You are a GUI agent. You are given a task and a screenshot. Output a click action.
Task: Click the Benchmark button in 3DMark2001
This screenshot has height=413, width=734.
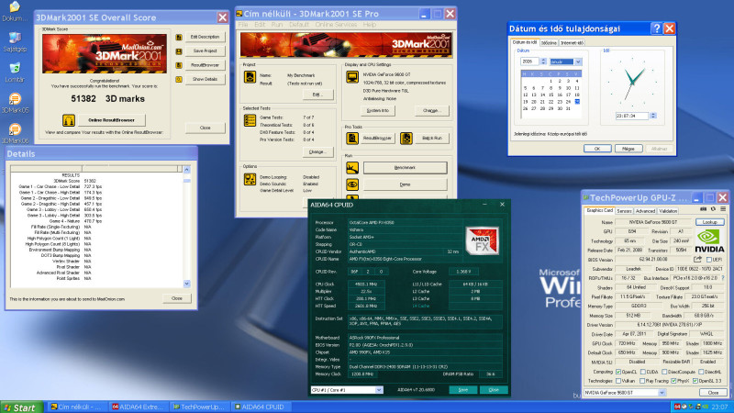click(x=405, y=168)
